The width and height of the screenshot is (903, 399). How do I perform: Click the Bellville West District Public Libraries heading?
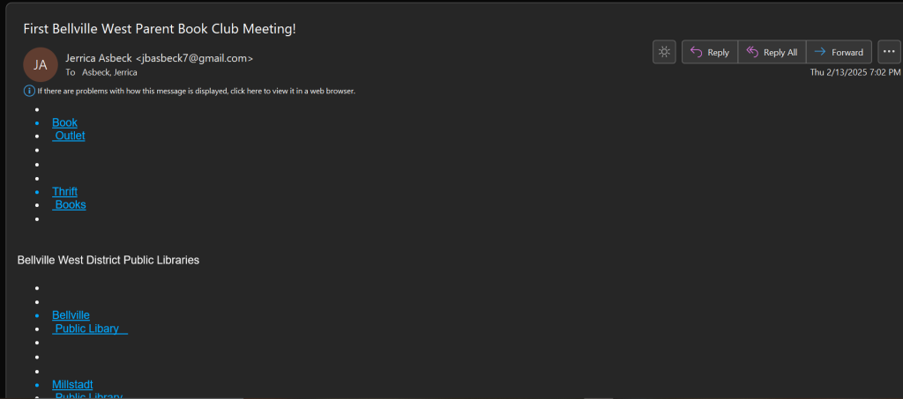[108, 260]
